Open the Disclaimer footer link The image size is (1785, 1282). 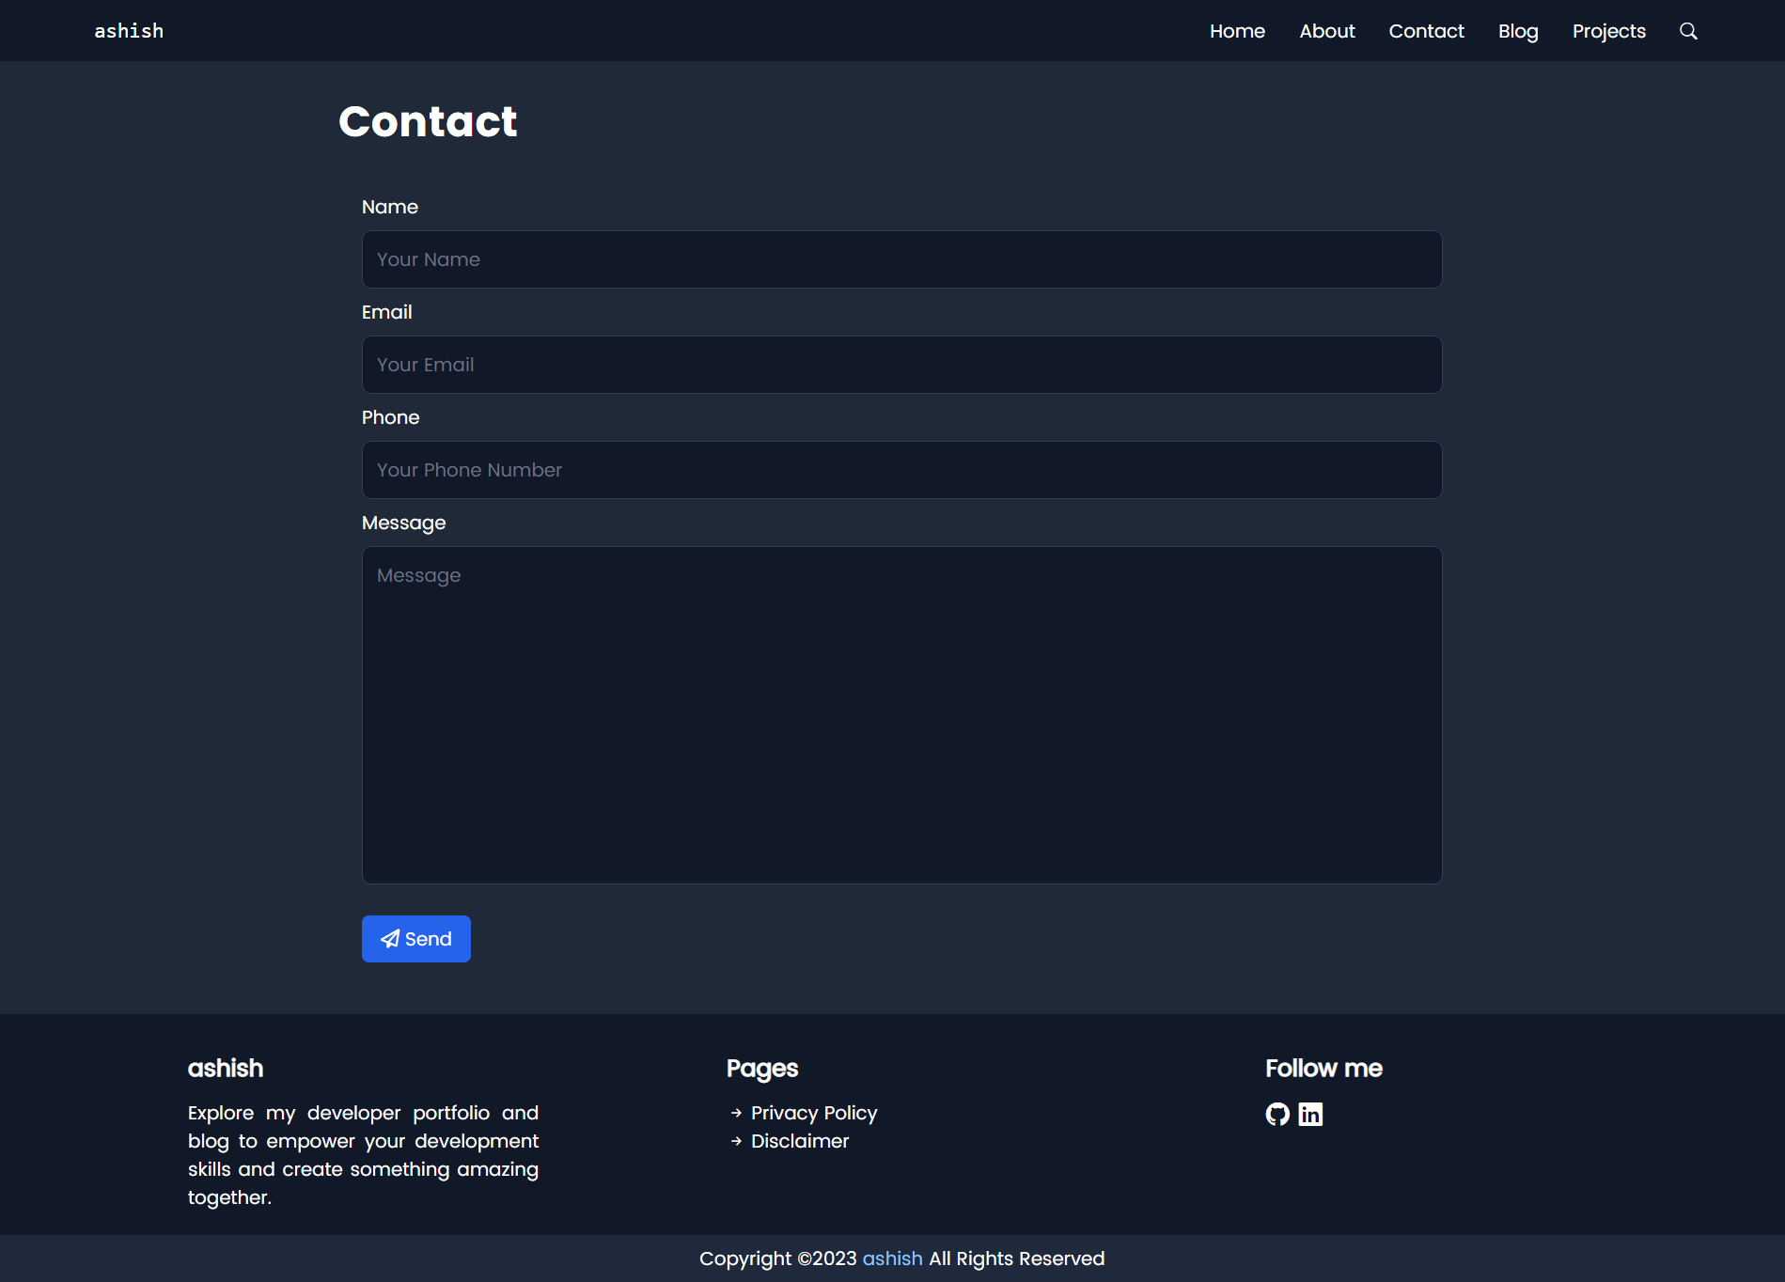coord(800,1141)
